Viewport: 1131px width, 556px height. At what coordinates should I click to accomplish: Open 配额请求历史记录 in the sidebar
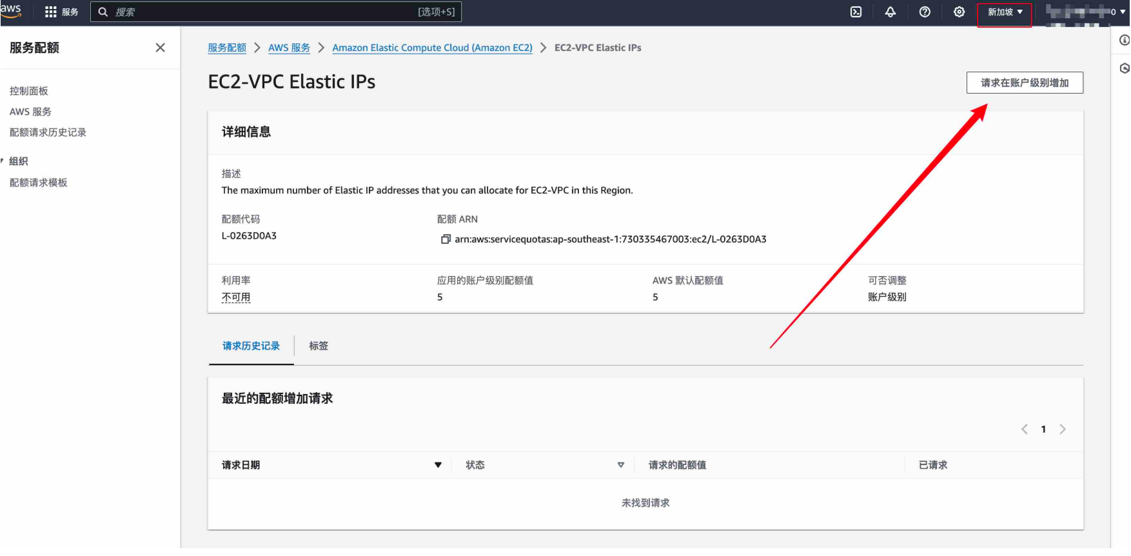pos(48,132)
